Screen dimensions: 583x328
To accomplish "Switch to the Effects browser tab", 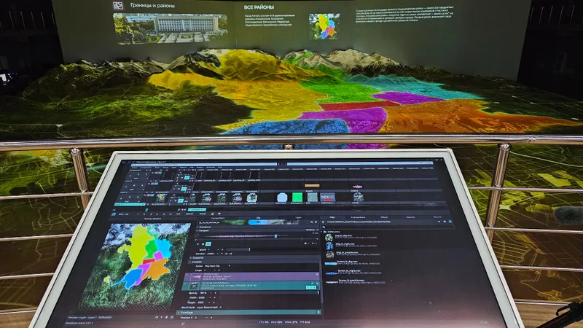I will [383, 216].
